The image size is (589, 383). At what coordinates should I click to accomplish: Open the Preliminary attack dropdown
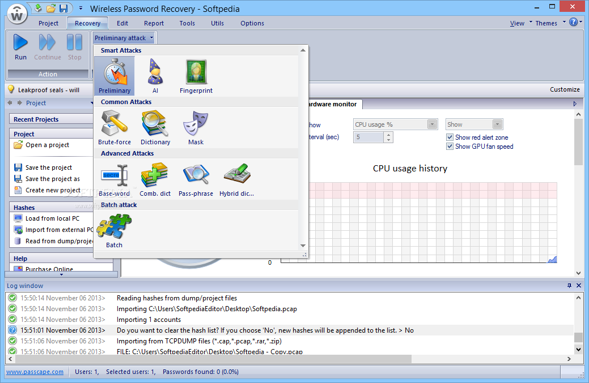(x=124, y=38)
